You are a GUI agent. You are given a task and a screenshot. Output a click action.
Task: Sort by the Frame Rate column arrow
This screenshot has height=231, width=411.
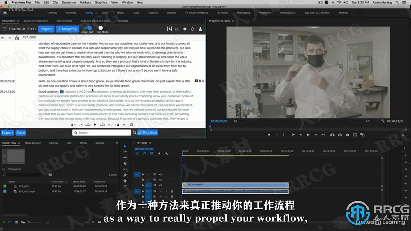point(66,182)
